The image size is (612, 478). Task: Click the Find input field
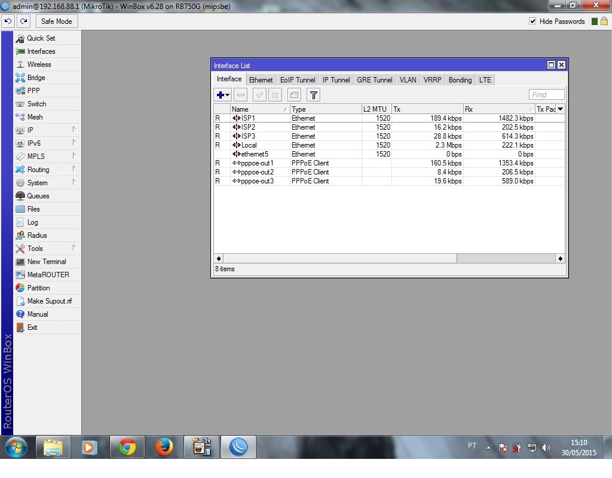click(x=546, y=95)
